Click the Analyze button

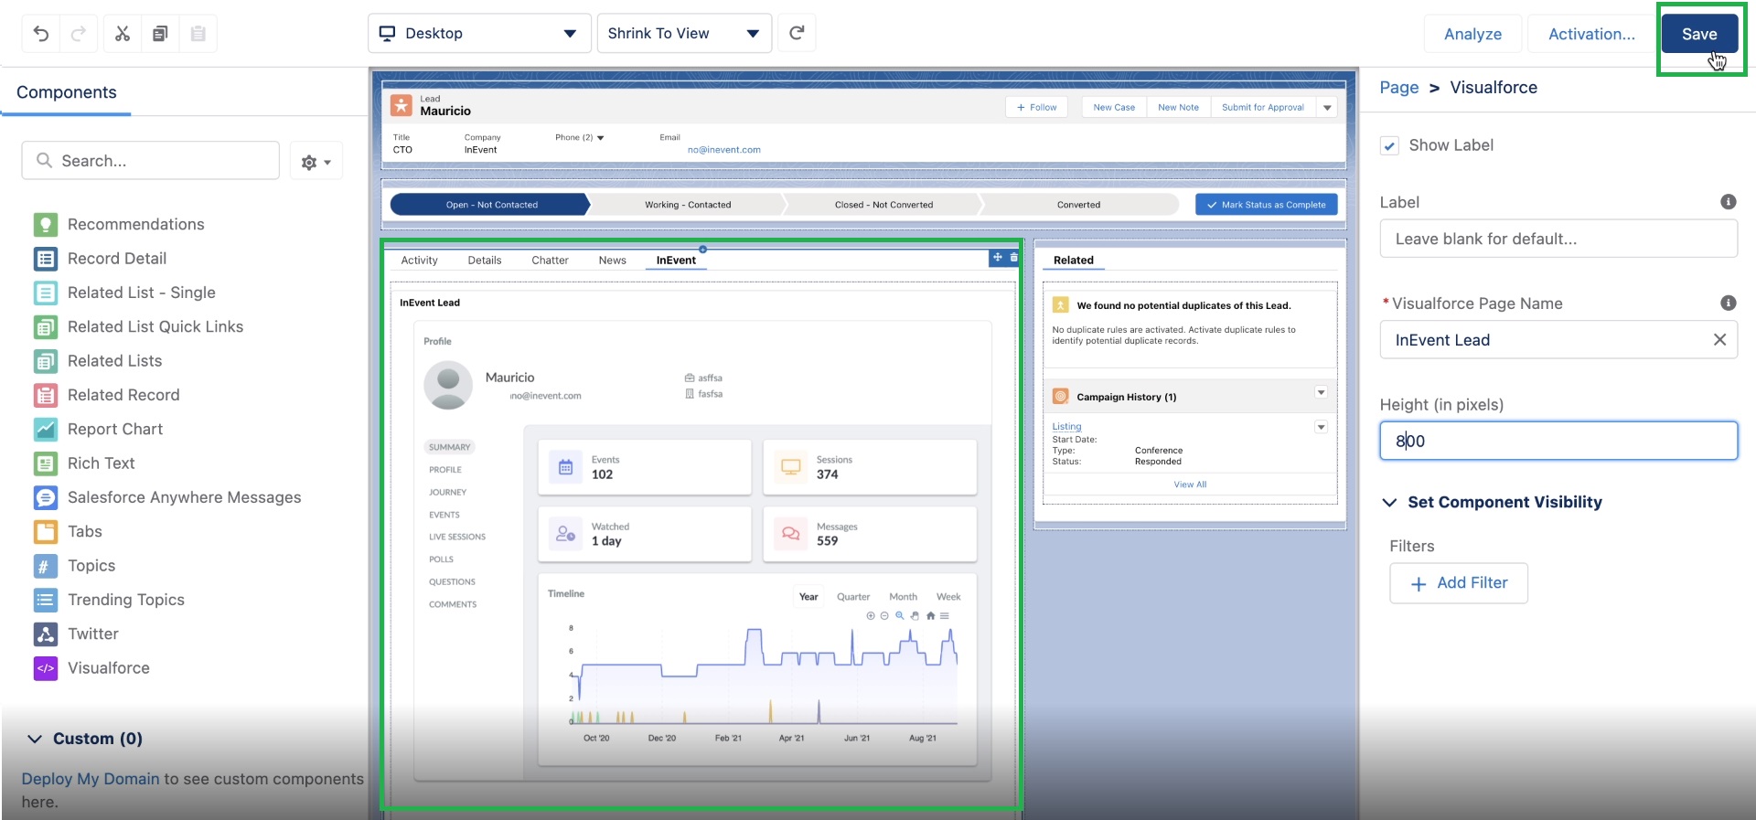1472,34
